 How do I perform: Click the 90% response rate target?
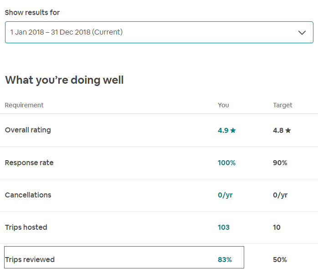pos(280,162)
